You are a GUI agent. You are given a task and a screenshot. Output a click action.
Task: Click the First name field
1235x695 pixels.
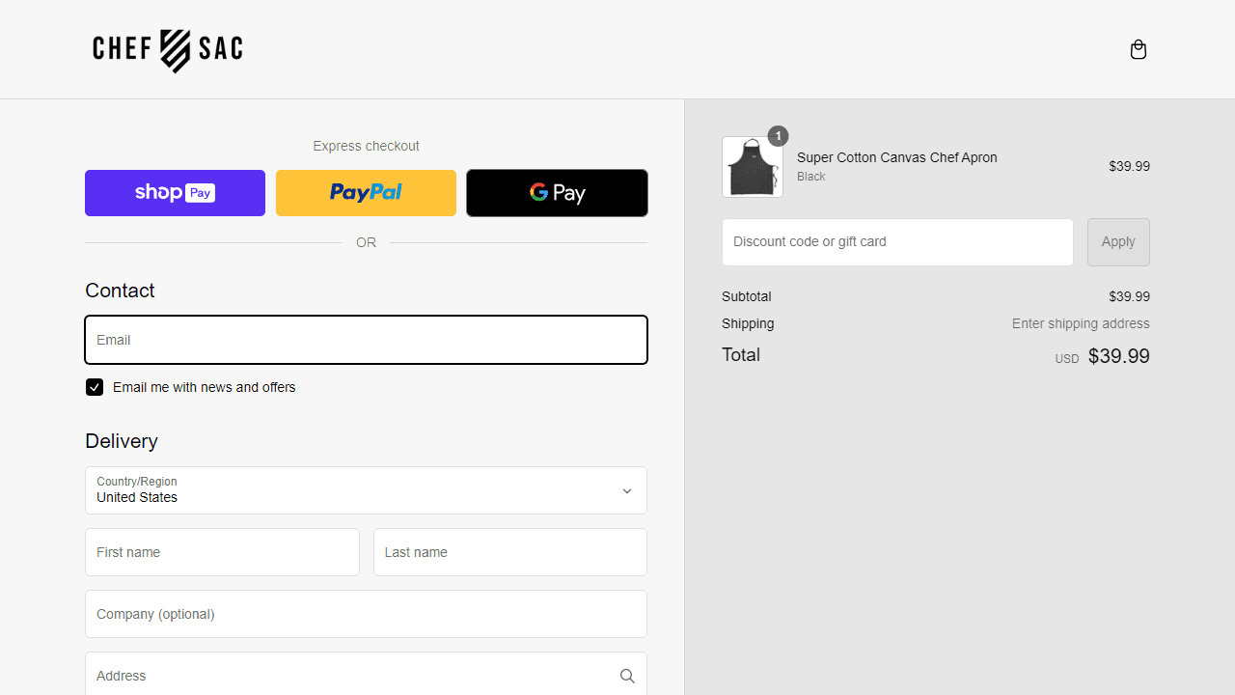tap(222, 552)
